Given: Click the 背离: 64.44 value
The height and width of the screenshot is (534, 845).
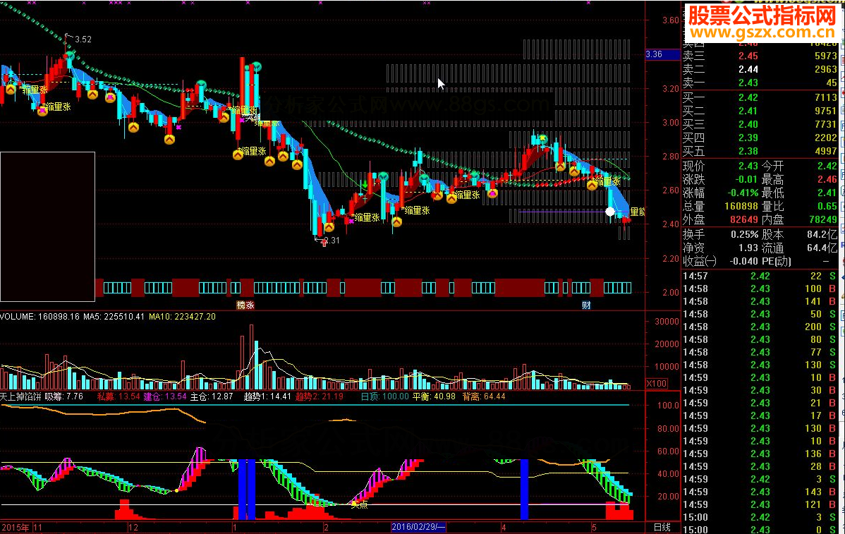Looking at the screenshot, I should (x=484, y=396).
